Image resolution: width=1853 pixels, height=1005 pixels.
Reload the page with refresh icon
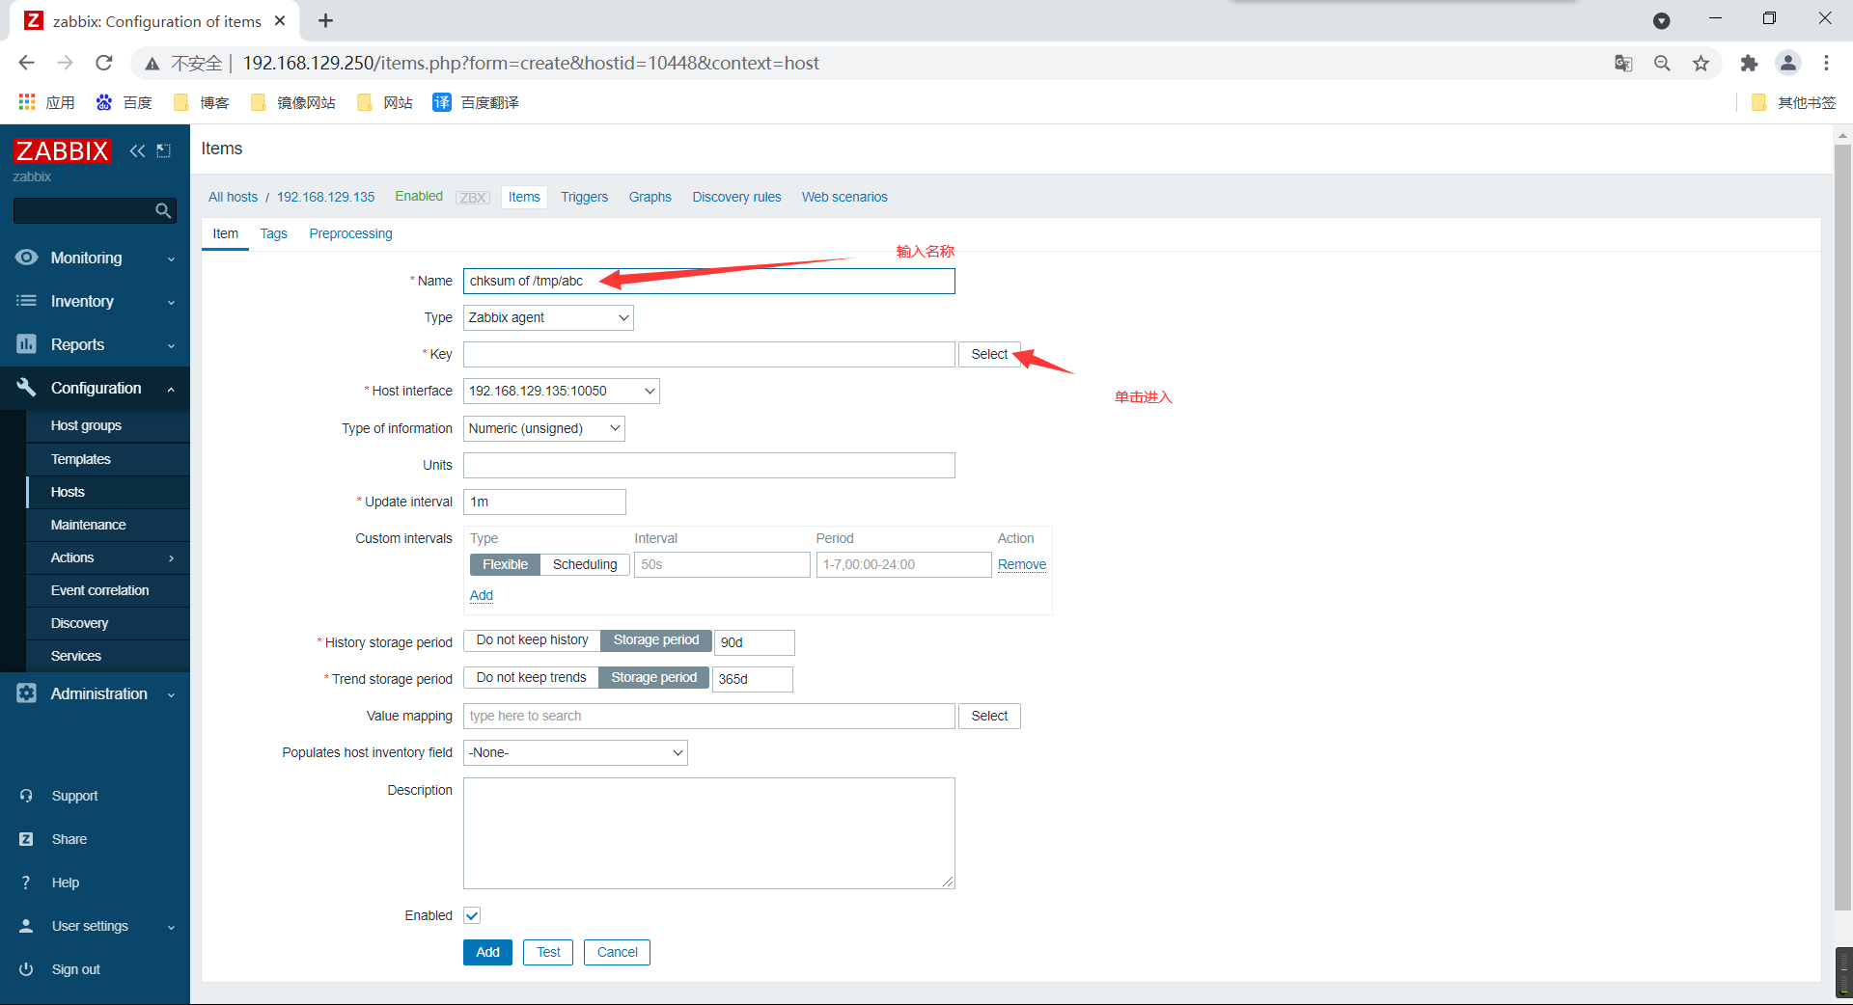104,63
